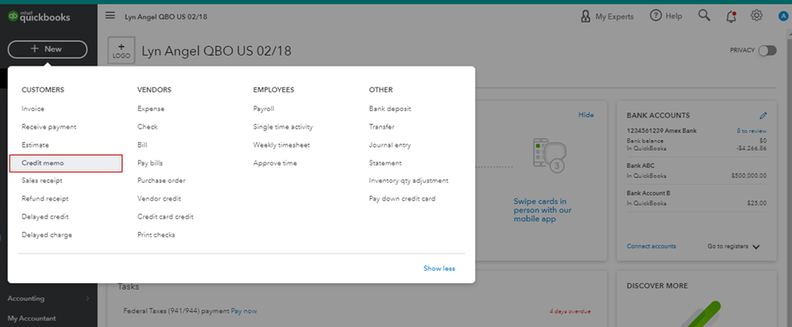Open the notifications bell
The width and height of the screenshot is (792, 327).
[x=731, y=17]
